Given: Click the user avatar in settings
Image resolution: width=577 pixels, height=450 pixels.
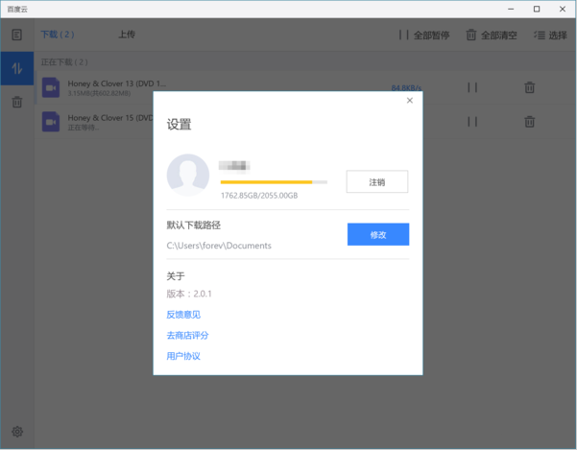Looking at the screenshot, I should (x=188, y=175).
